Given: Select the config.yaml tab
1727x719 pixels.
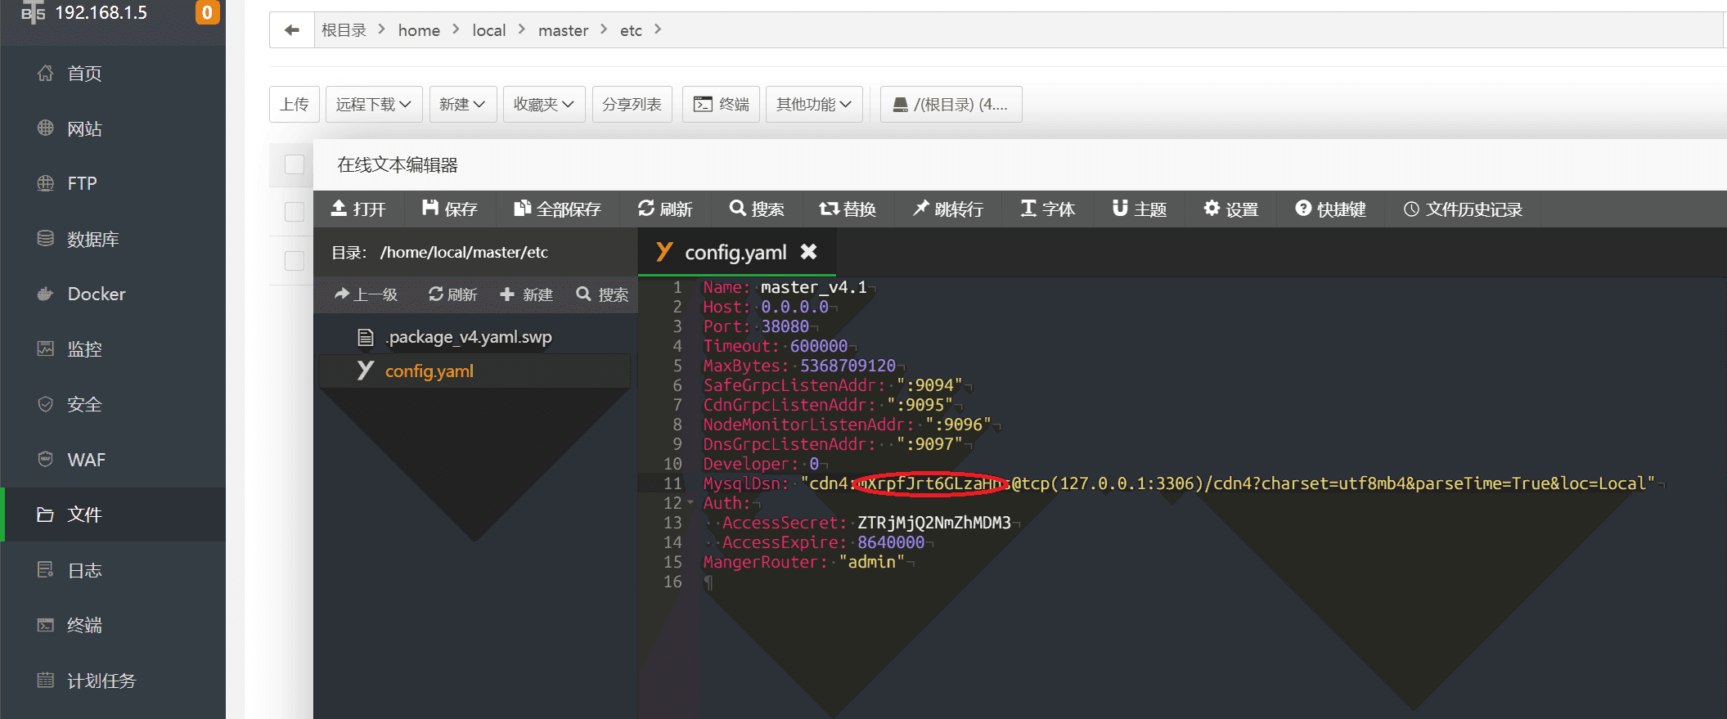Looking at the screenshot, I should tap(736, 252).
